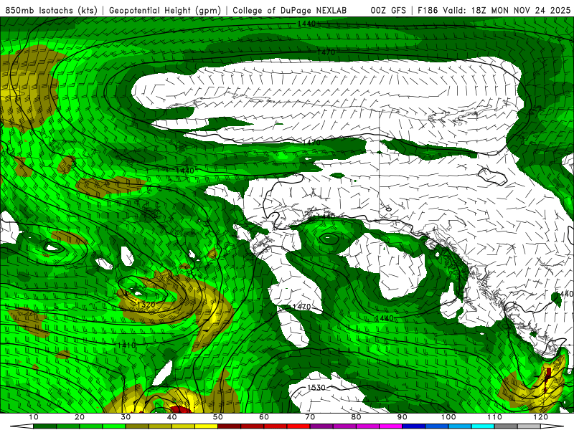
Task: Click the darkest green legend swatch after 10
Action: [x=44, y=426]
